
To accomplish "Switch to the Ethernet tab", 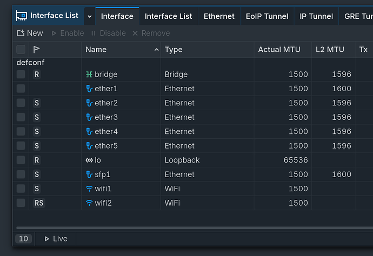I will click(x=219, y=16).
